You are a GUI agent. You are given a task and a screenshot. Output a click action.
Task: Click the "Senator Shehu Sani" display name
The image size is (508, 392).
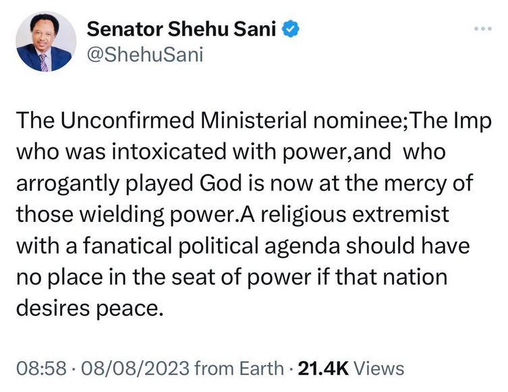coord(181,31)
